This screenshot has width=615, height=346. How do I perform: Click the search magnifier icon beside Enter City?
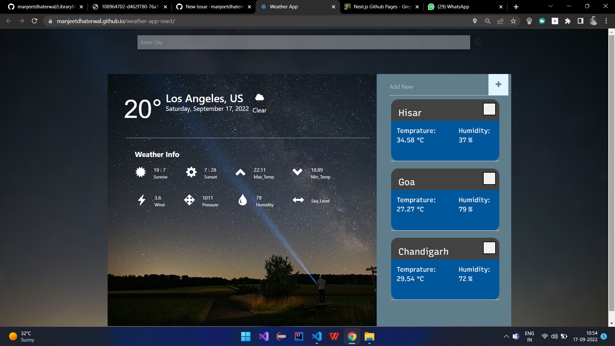pos(479,42)
